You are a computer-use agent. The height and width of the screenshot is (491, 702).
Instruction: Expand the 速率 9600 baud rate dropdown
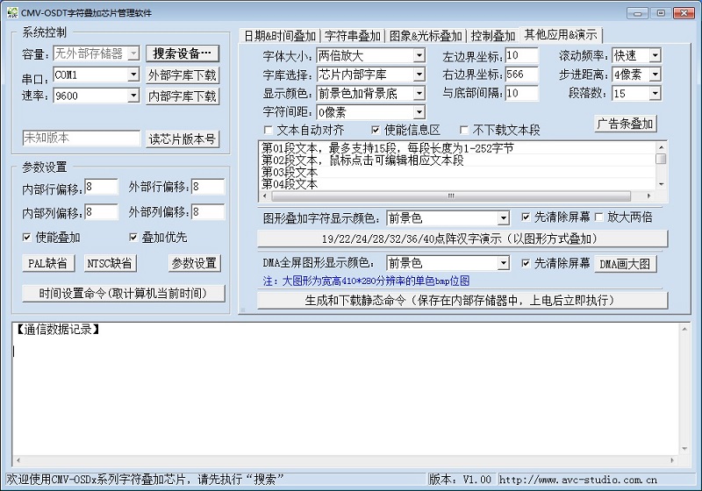click(x=133, y=96)
